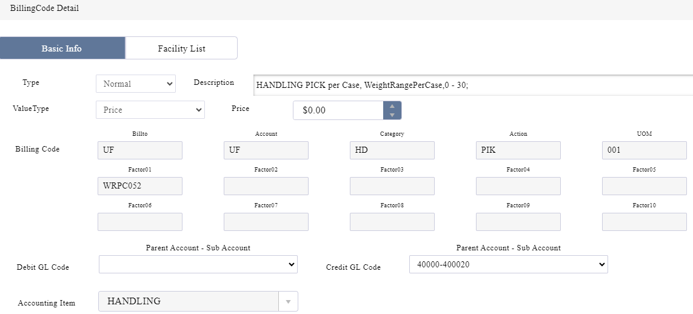Switch to the Facility List tab

pyautogui.click(x=181, y=48)
